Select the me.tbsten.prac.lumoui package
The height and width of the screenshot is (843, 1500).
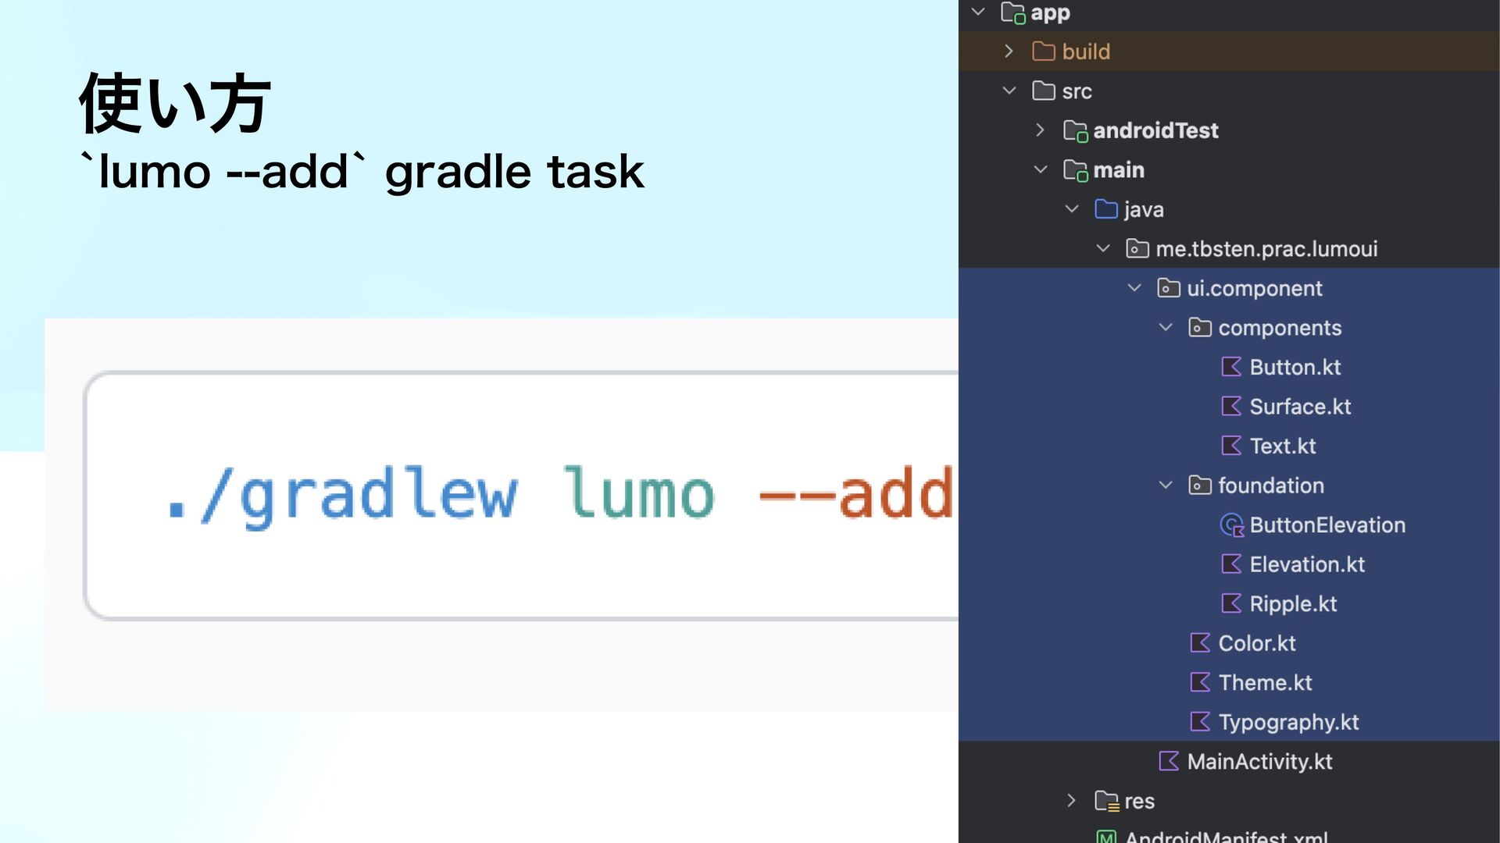click(1266, 249)
